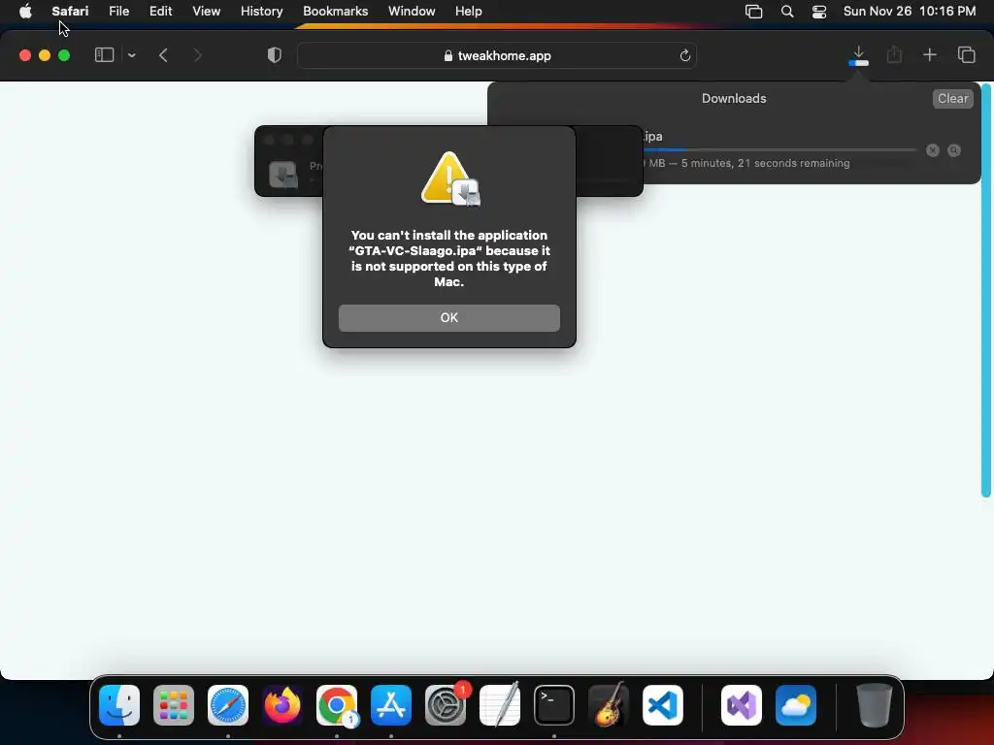The width and height of the screenshot is (994, 745).
Task: Minimize Safari with the yellow button
Action: click(45, 55)
